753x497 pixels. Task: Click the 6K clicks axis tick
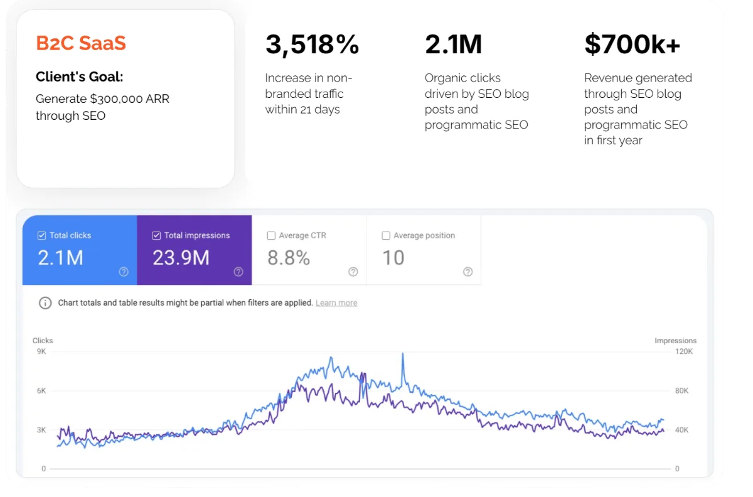[41, 391]
